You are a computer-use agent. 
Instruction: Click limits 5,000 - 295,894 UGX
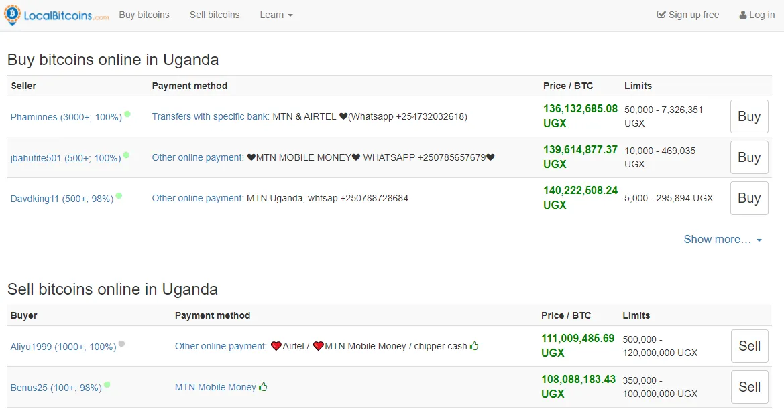(669, 198)
